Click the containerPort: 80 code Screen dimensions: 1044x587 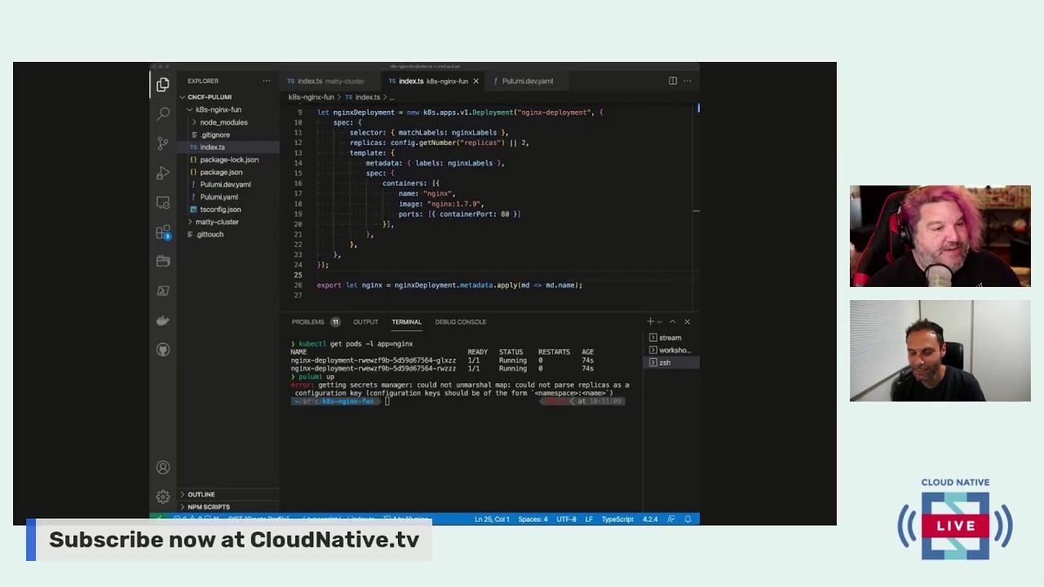476,214
